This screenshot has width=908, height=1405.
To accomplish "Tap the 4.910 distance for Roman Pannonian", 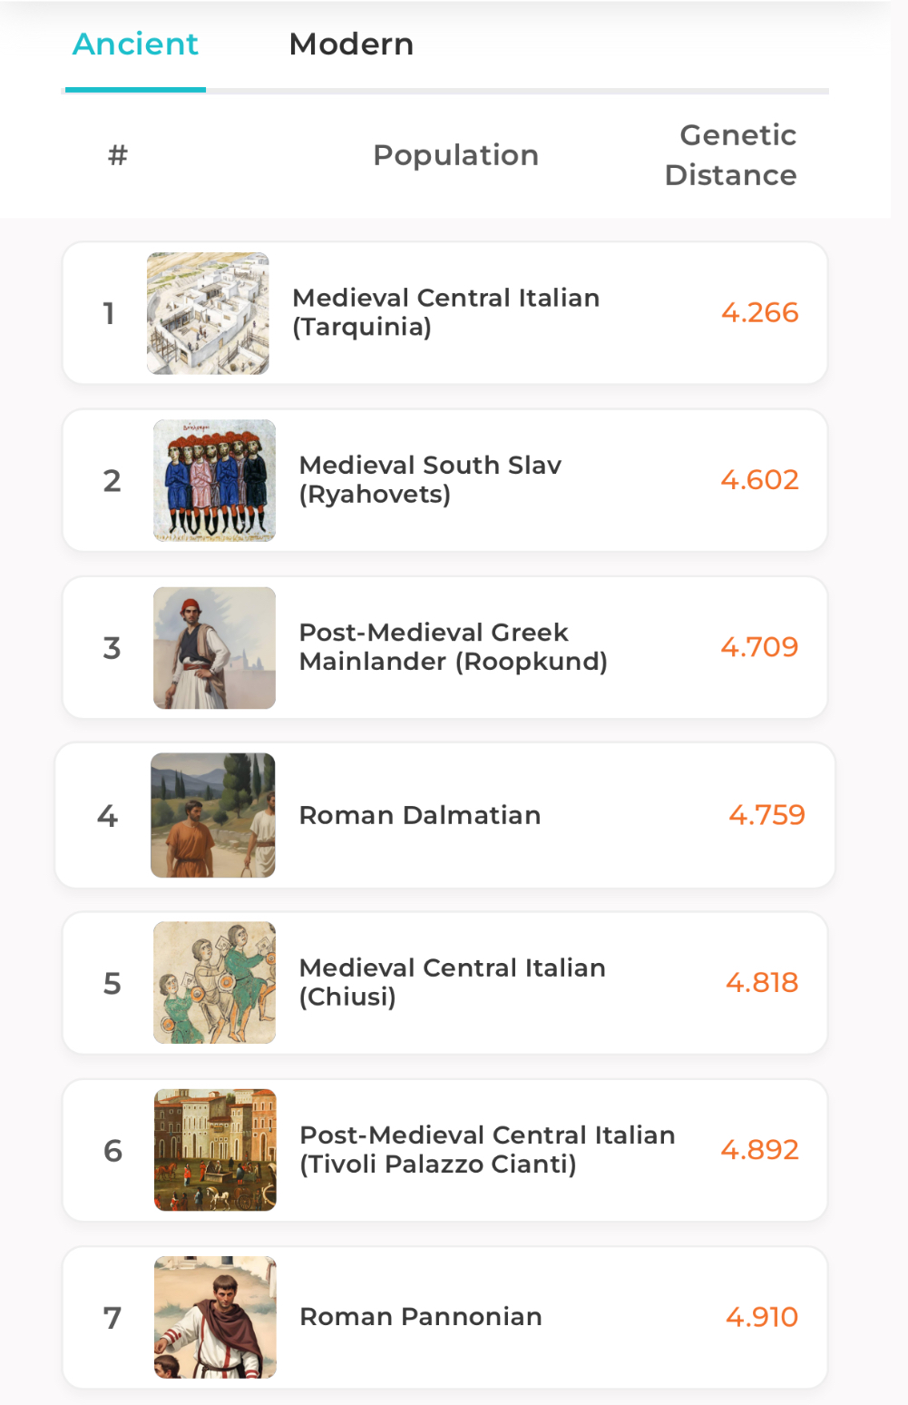I will coord(761,1316).
